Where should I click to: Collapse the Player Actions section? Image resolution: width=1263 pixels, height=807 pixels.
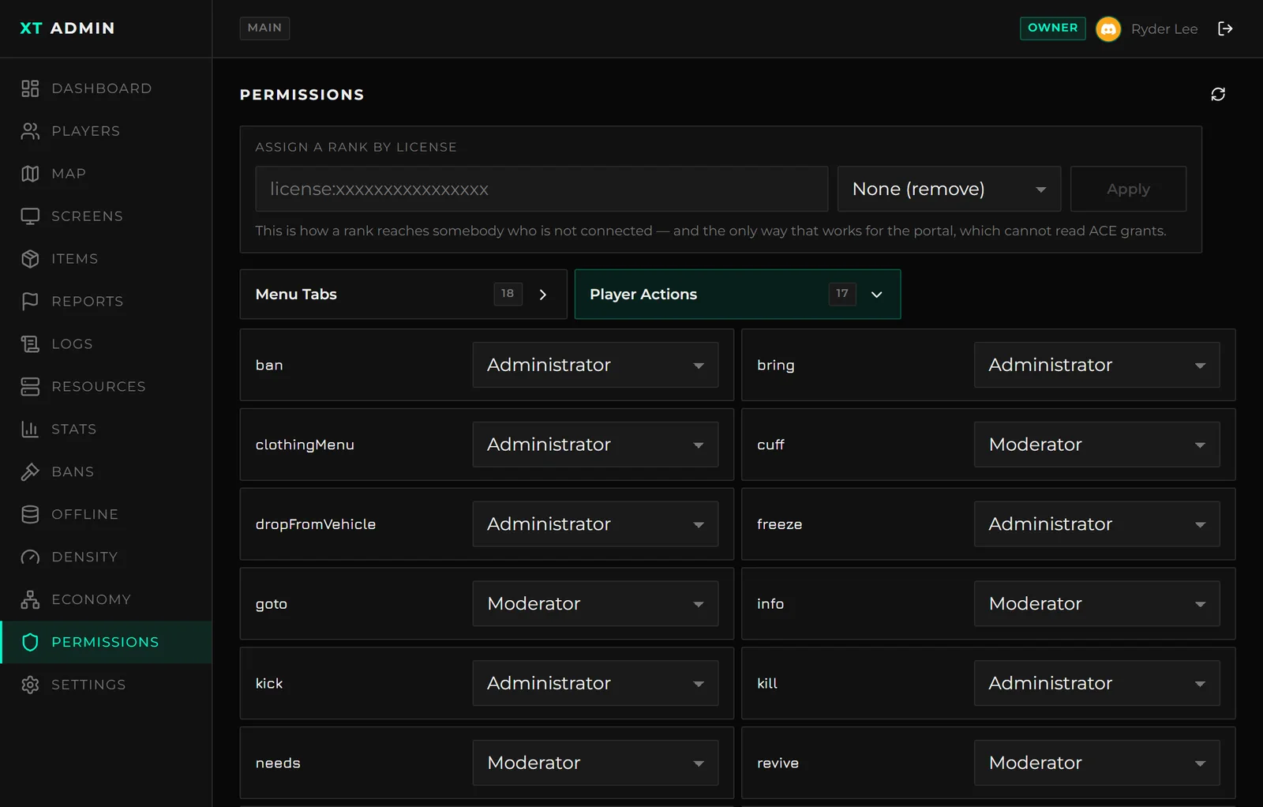point(737,295)
